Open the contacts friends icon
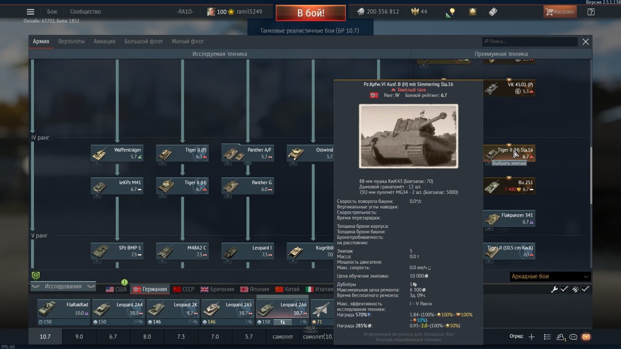Image resolution: width=621 pixels, height=349 pixels. pyautogui.click(x=561, y=337)
